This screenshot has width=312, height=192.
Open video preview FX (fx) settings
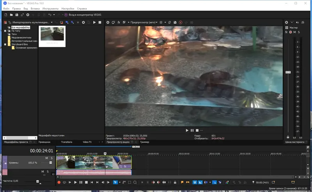click(119, 22)
